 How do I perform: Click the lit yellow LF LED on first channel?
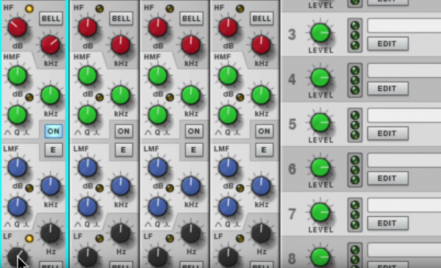[x=29, y=239]
